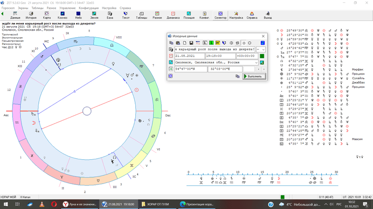The height and width of the screenshot is (209, 373).
Task: Click the save floppy disk icon in dialog
Action: pyautogui.click(x=191, y=43)
